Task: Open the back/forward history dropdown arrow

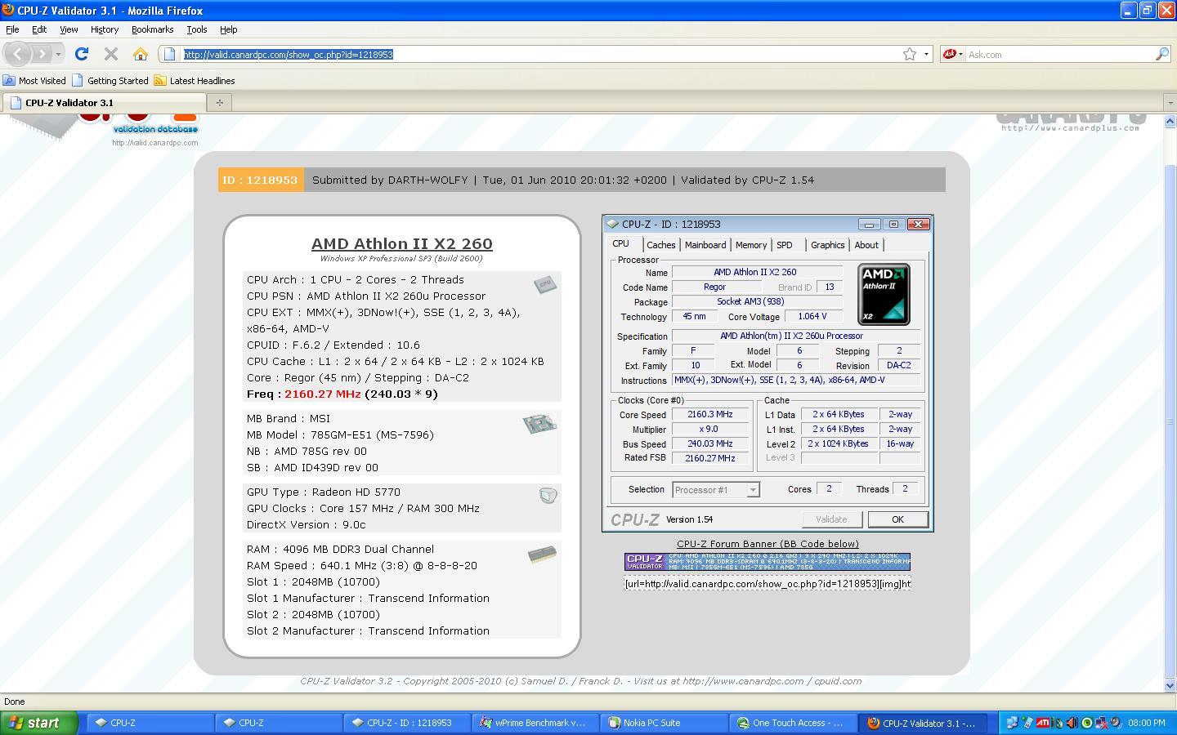Action: [58, 54]
